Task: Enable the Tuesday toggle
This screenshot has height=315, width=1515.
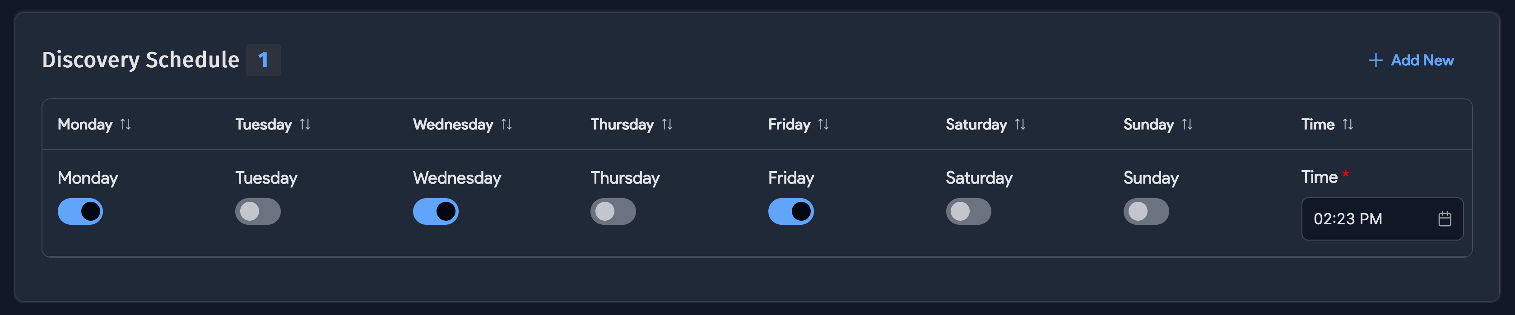Action: (258, 212)
